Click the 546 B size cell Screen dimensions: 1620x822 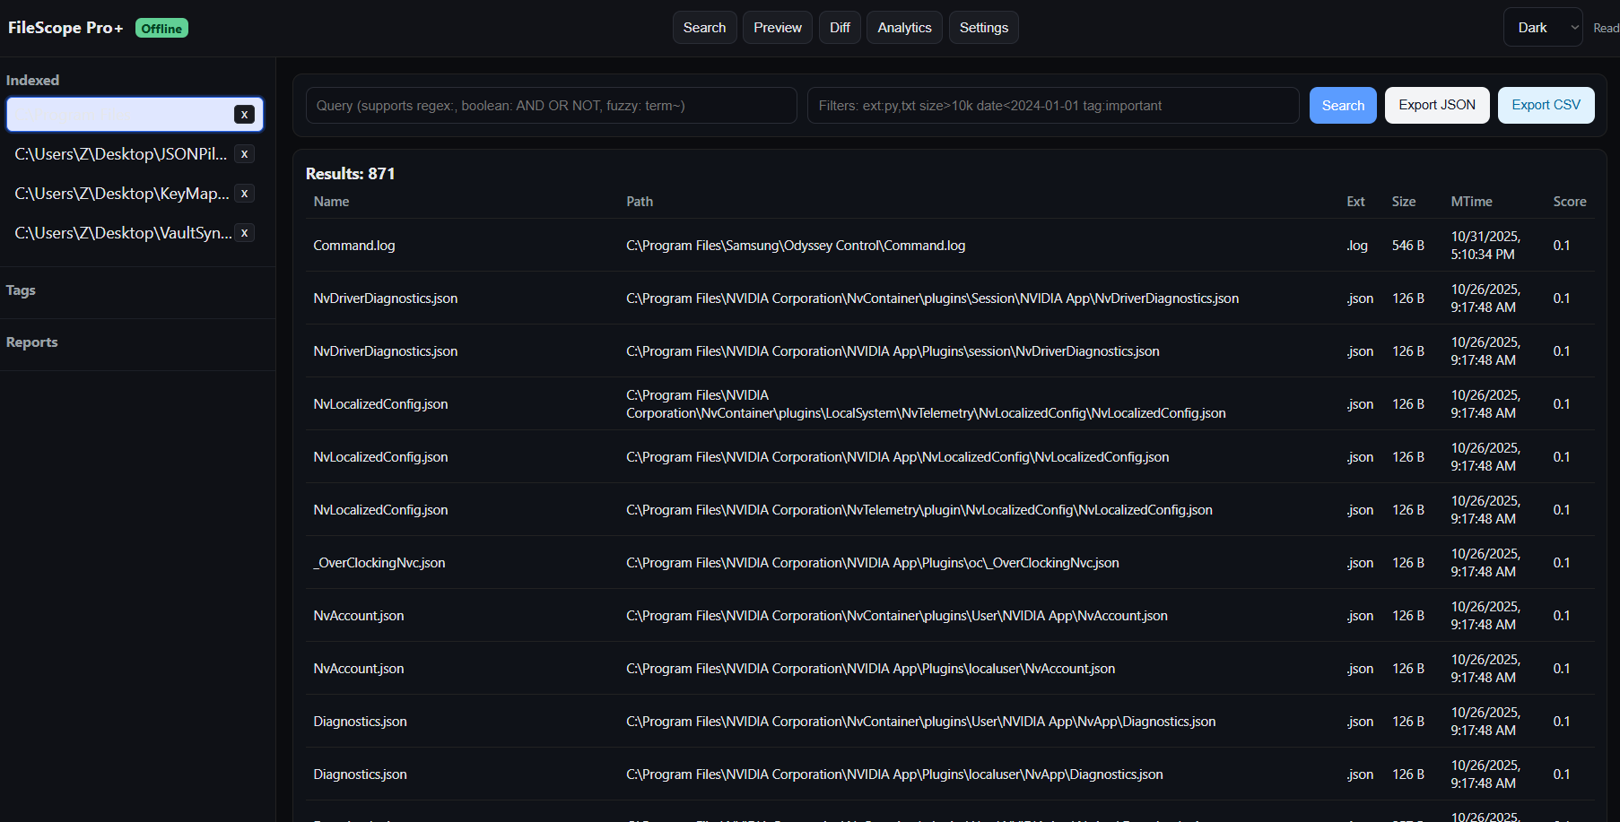pos(1408,246)
